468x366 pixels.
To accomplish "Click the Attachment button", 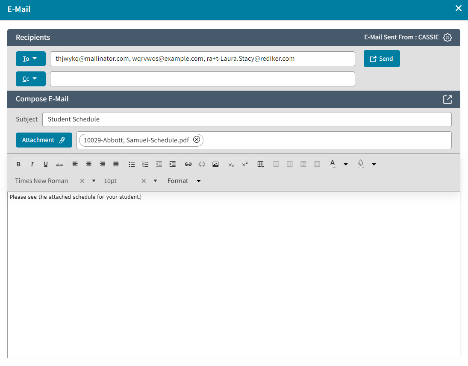I will [44, 140].
